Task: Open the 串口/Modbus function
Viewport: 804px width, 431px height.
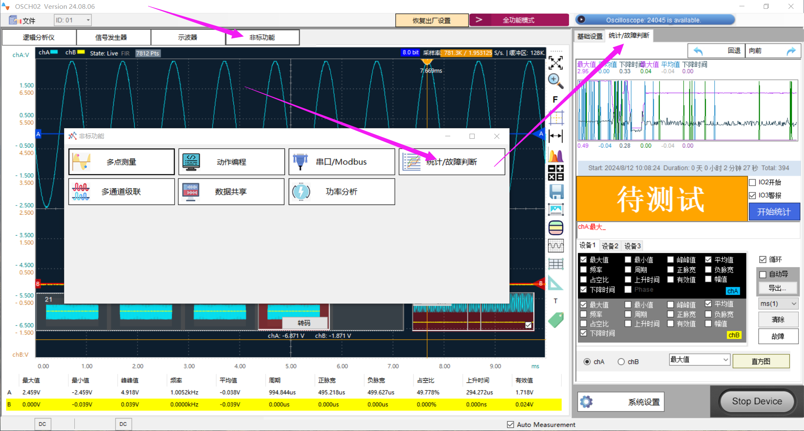Action: pyautogui.click(x=342, y=162)
